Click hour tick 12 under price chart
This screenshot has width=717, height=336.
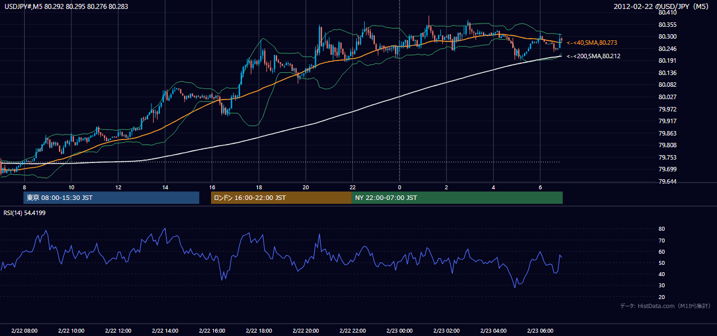[x=118, y=187]
